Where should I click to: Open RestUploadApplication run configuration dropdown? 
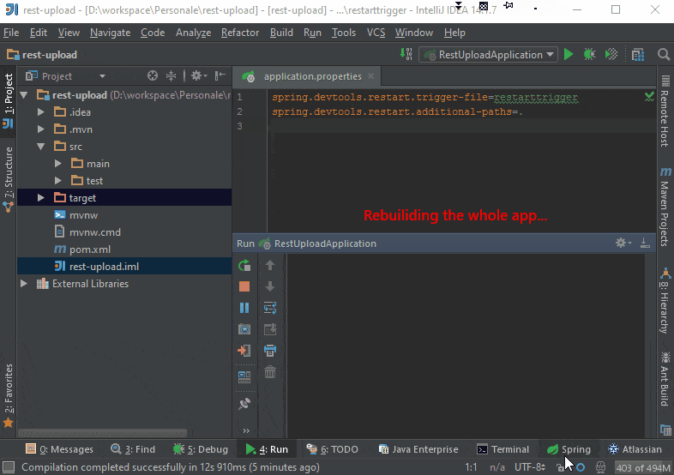(488, 55)
